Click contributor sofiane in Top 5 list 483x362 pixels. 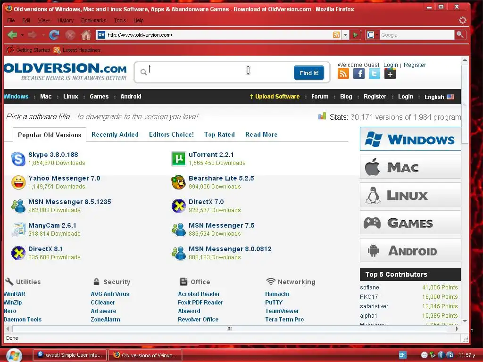[x=369, y=287]
